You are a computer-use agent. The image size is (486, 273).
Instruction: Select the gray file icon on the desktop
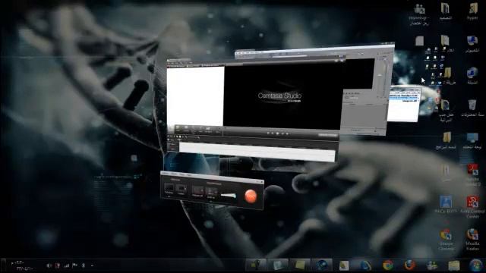[x=419, y=41]
